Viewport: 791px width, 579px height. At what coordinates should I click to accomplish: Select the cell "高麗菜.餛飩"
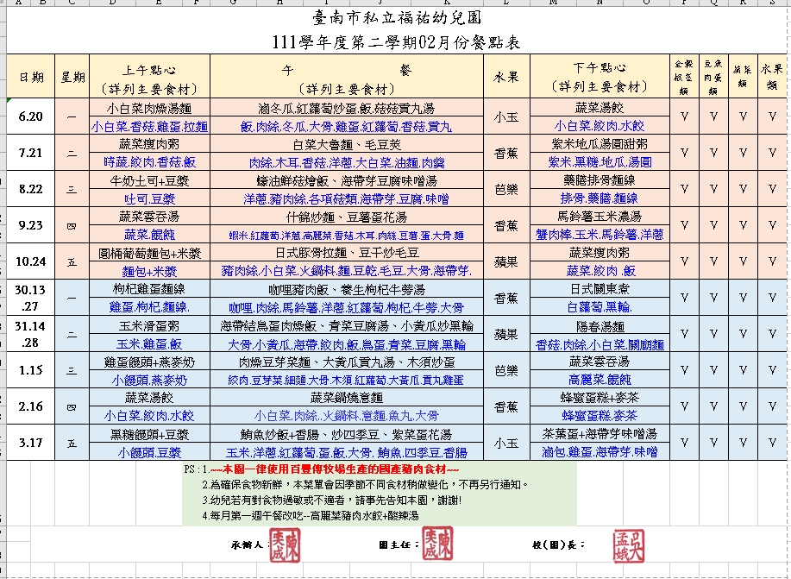click(x=600, y=379)
